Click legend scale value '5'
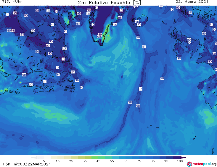Image resolution: width=217 pixels, height=167 pixels. point(44,161)
